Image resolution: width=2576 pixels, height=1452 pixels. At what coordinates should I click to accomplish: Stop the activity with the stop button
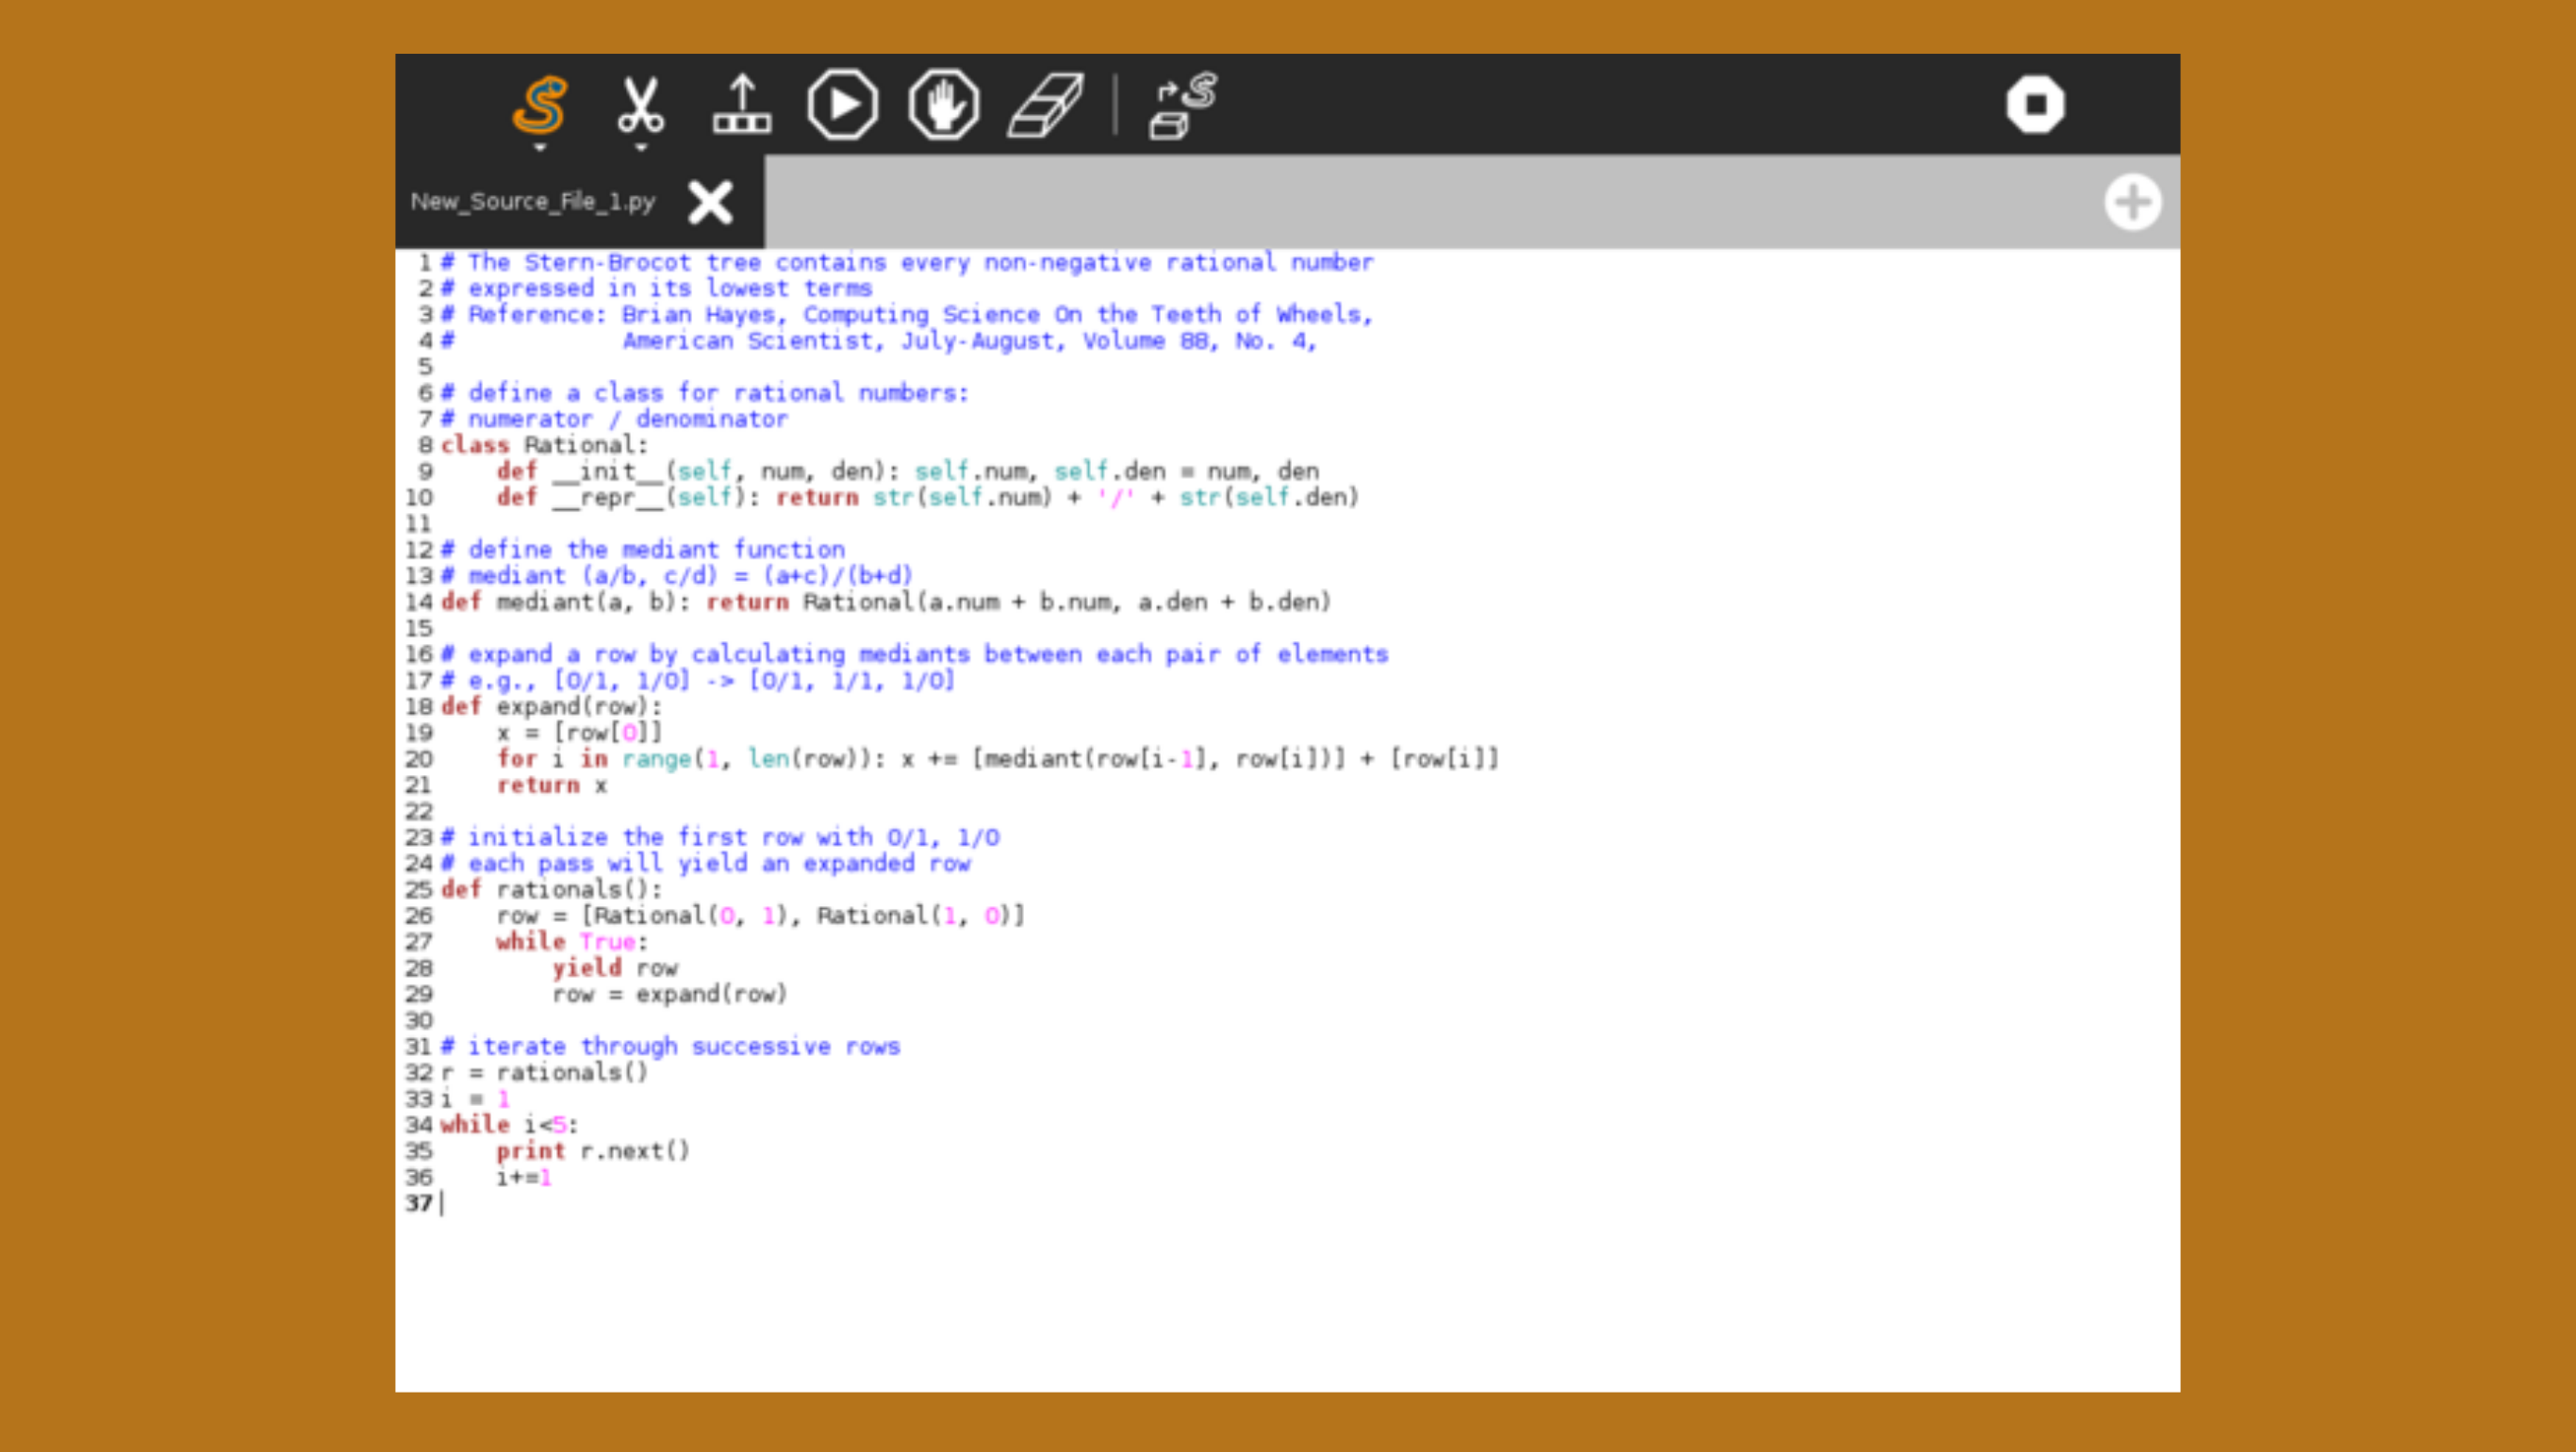(x=2036, y=104)
